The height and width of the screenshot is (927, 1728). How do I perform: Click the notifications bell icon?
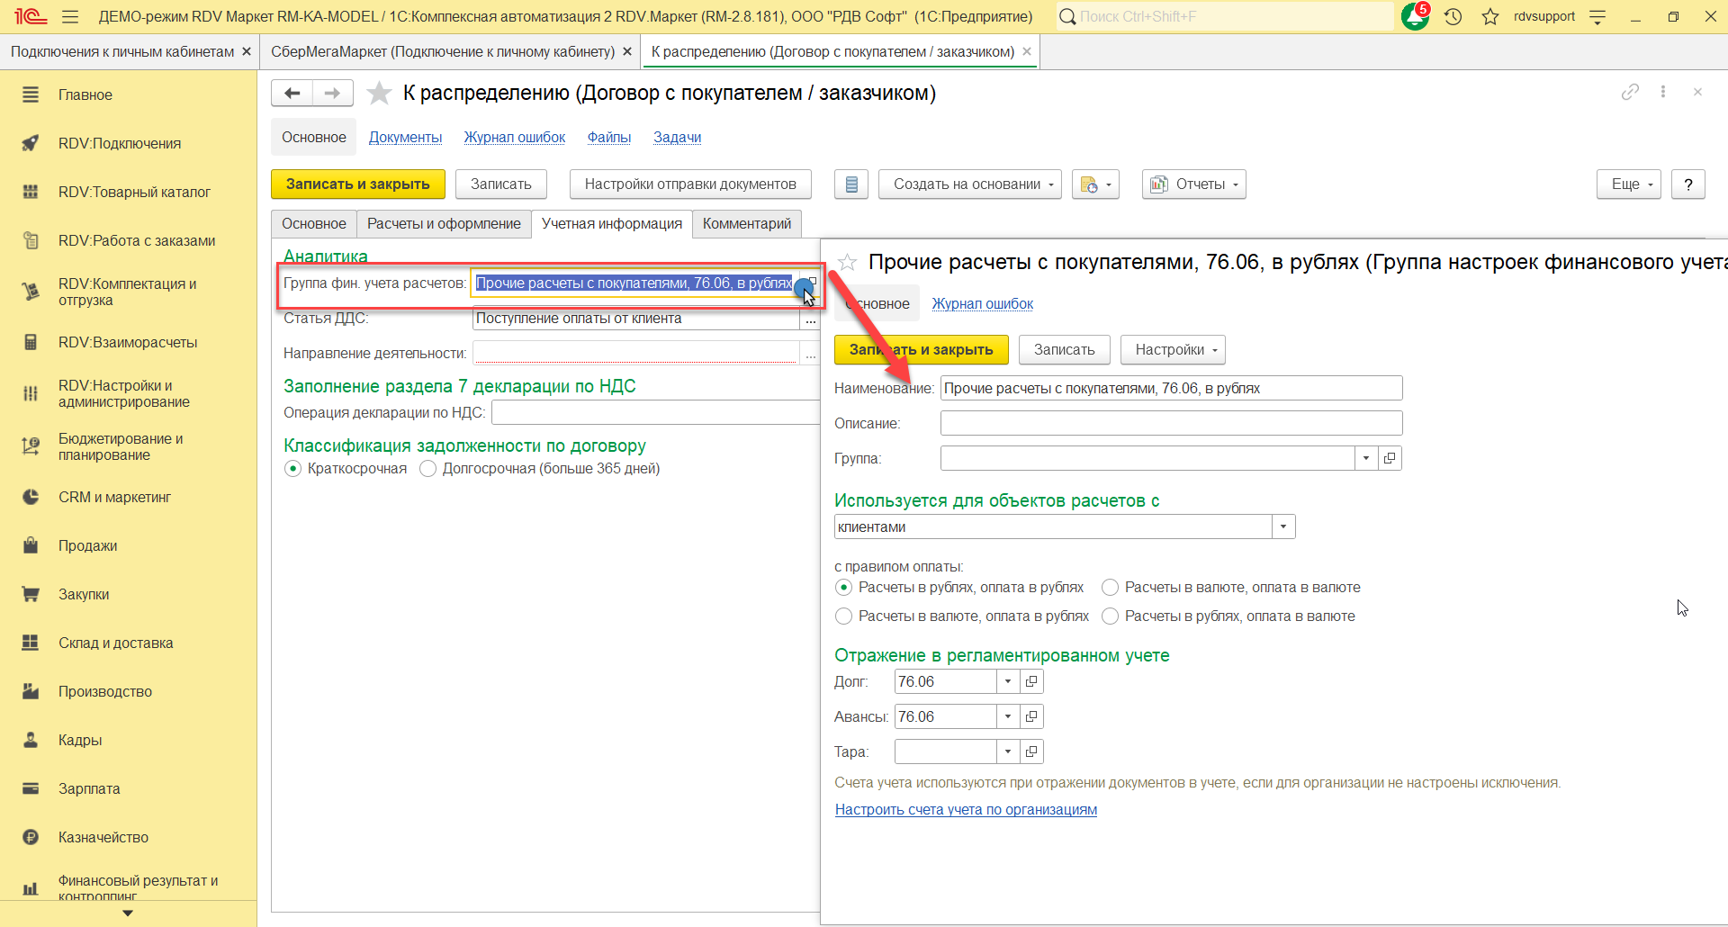pos(1414,16)
